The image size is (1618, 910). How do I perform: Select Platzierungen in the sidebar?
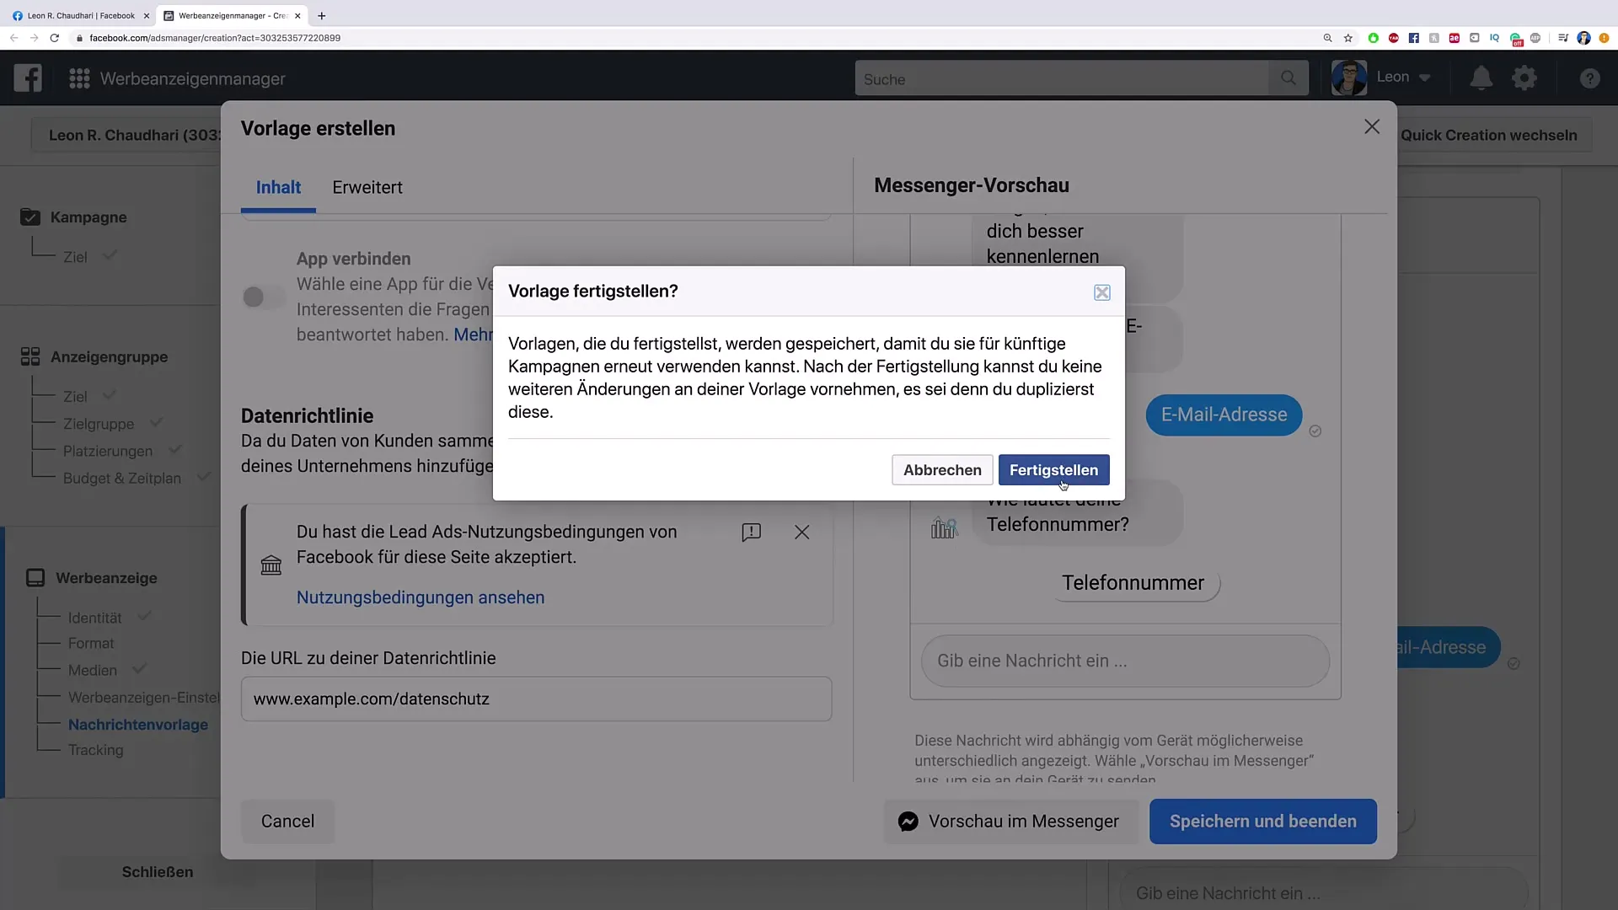[108, 451]
